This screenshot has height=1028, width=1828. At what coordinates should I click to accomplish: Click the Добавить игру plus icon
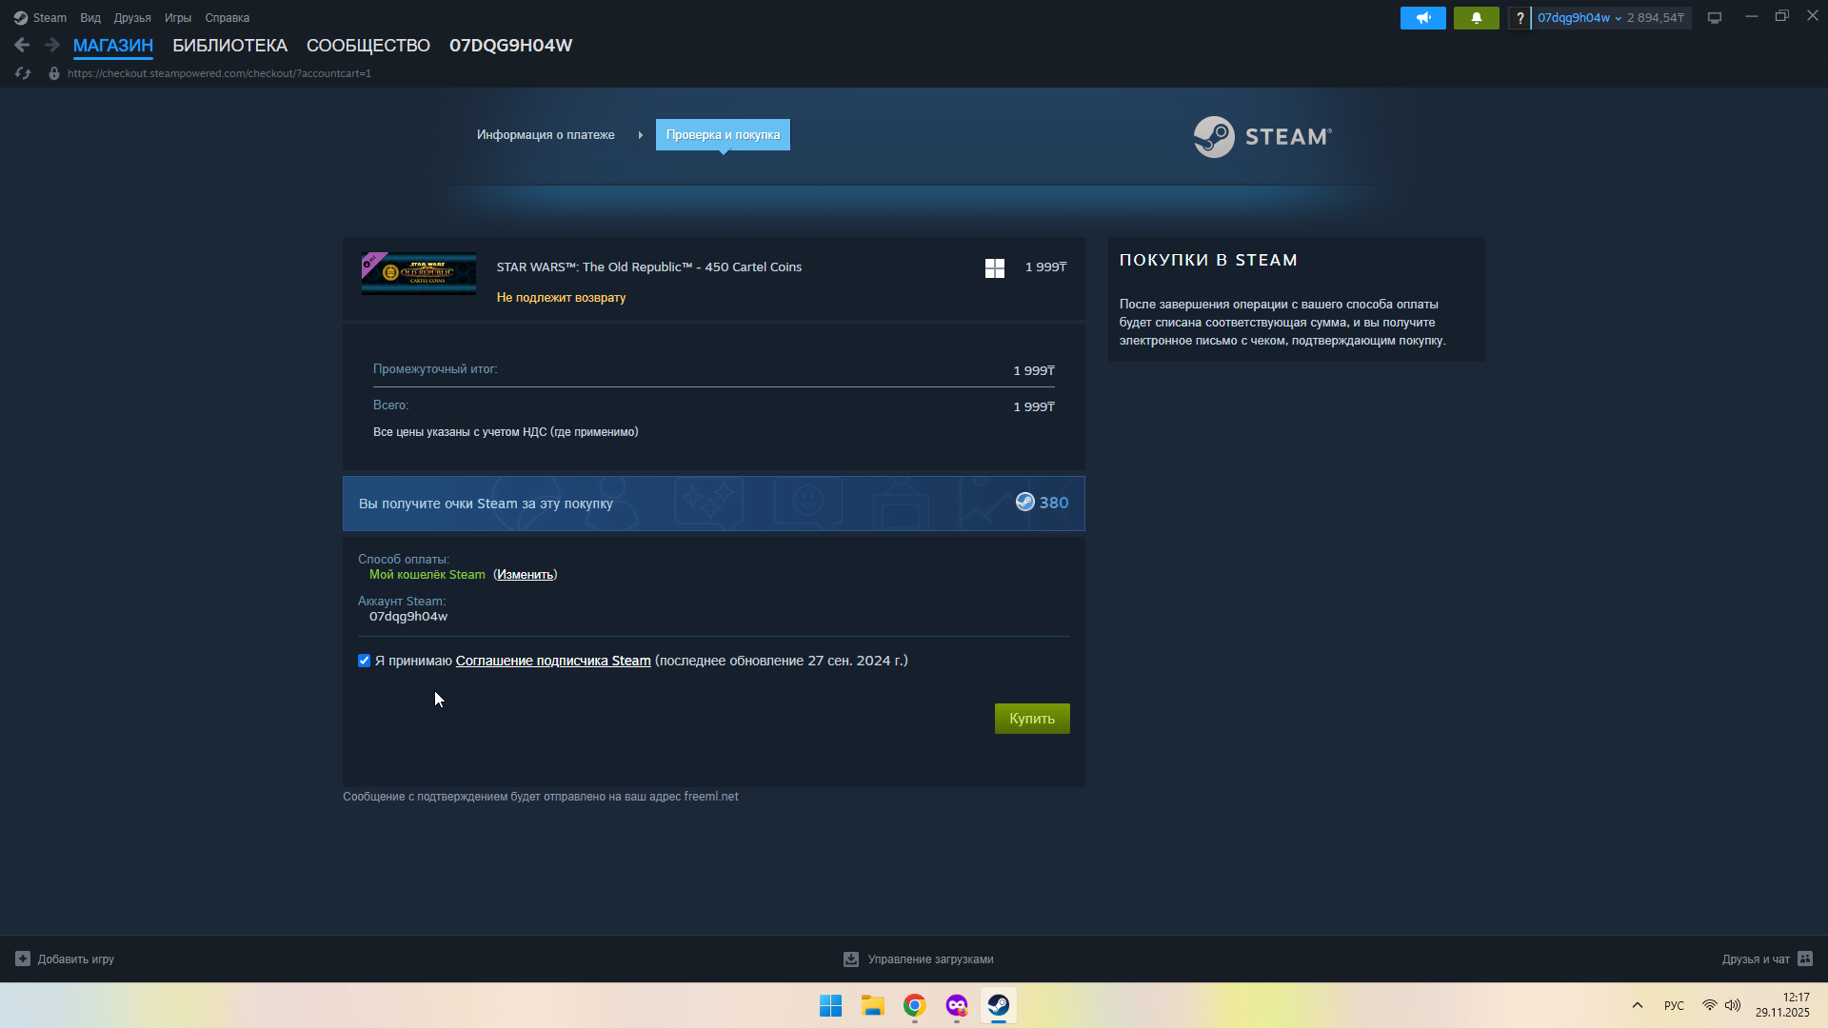[x=23, y=959]
